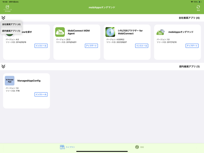Select 部内推奨アプリ (1) in popup menu
The width and height of the screenshot is (204, 153).
(x=11, y=31)
